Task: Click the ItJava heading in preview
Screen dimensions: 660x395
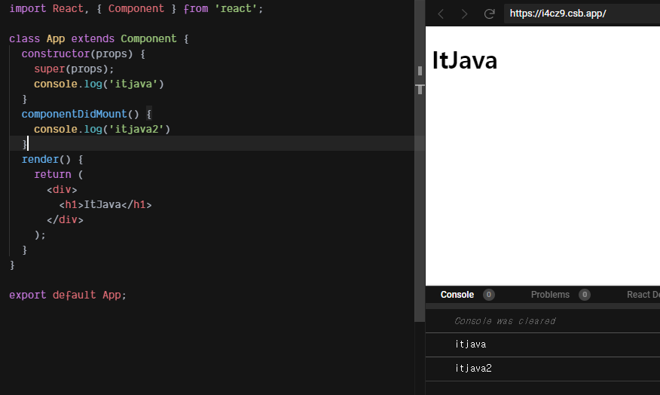Action: point(465,60)
